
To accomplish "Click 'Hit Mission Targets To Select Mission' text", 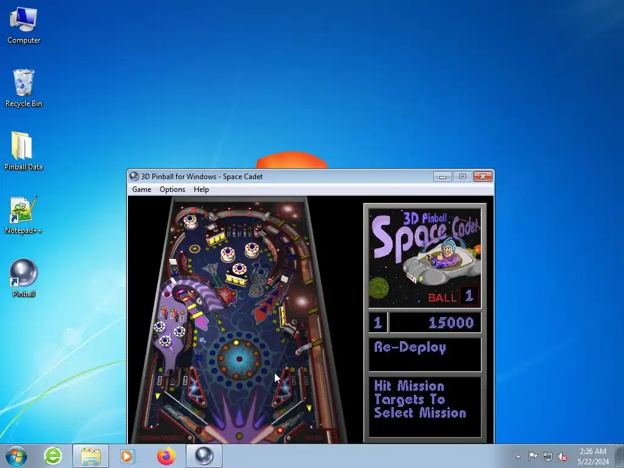I will pos(420,399).
